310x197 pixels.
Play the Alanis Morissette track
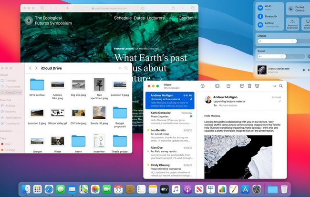pyautogui.click(x=304, y=70)
